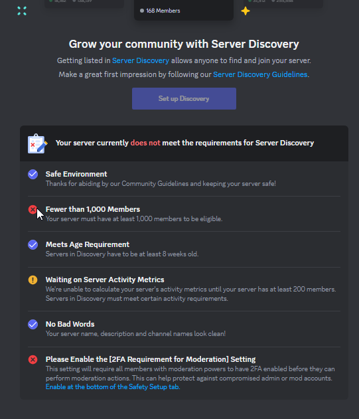This screenshot has width=359, height=419.
Task: Click 'Servers in Discovery have to be at least 8 weeks old'
Action: click(122, 254)
